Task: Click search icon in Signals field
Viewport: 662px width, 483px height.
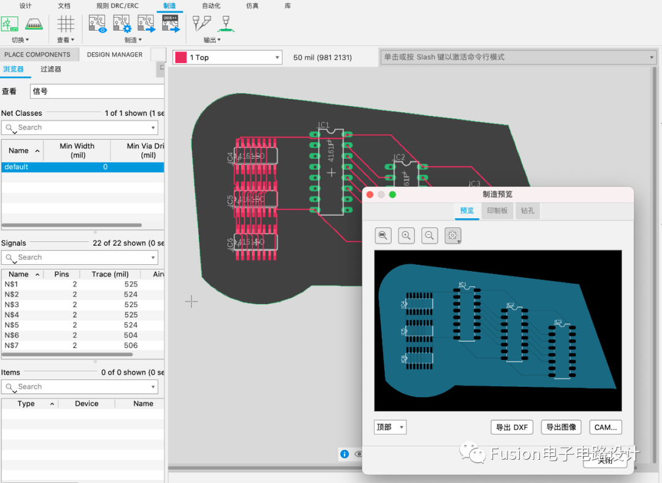Action: click(9, 258)
